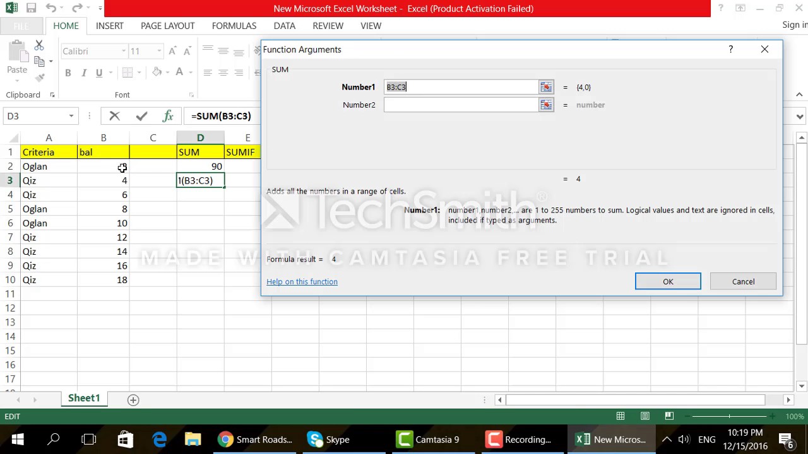808x454 pixels.
Task: Open the Calibri font name dropdown
Action: click(124, 51)
